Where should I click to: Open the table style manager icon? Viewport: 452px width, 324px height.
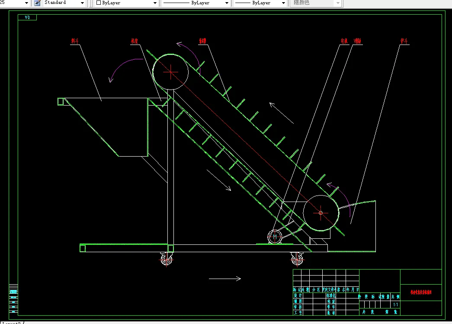[37, 3]
